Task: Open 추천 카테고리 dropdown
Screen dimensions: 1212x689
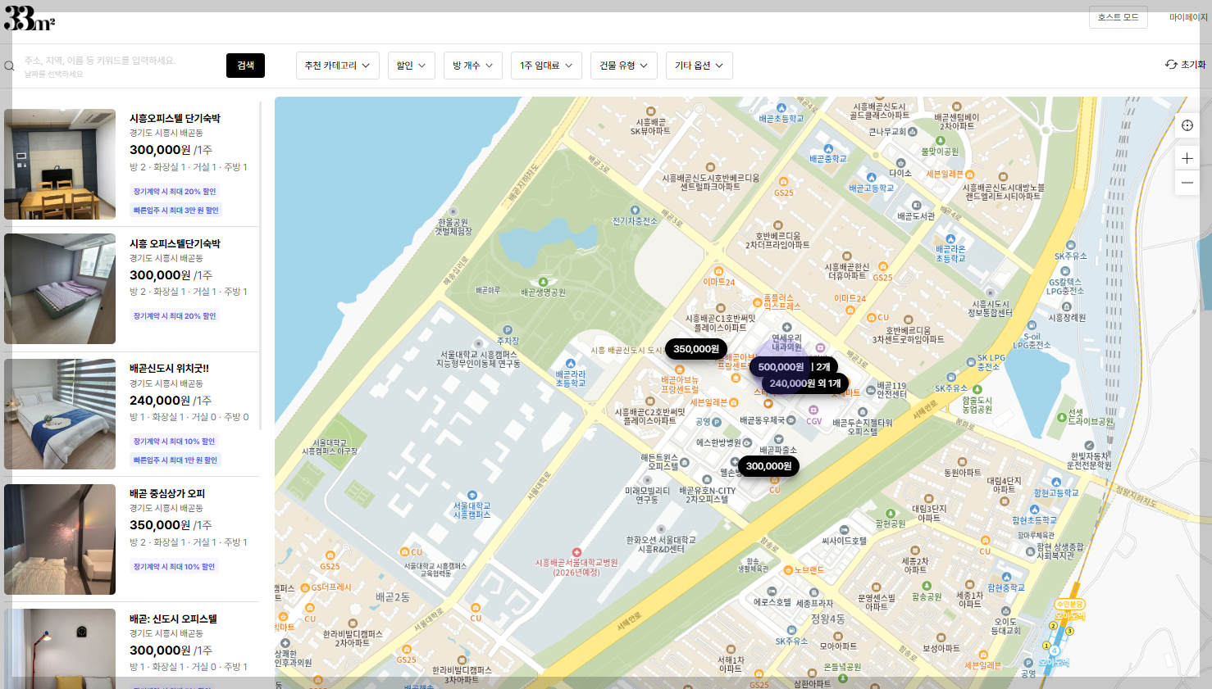Action: 337,66
